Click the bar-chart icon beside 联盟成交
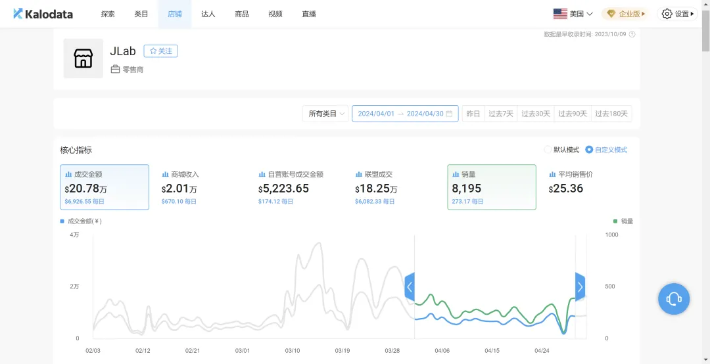This screenshot has height=364, width=710. pyautogui.click(x=359, y=174)
